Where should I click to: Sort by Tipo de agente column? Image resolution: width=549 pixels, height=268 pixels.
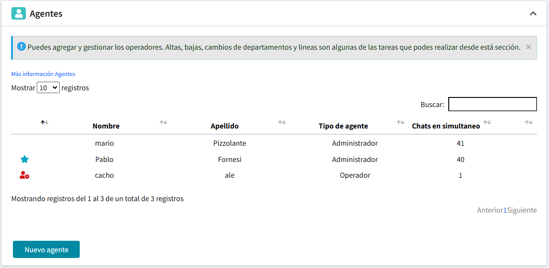click(x=343, y=126)
